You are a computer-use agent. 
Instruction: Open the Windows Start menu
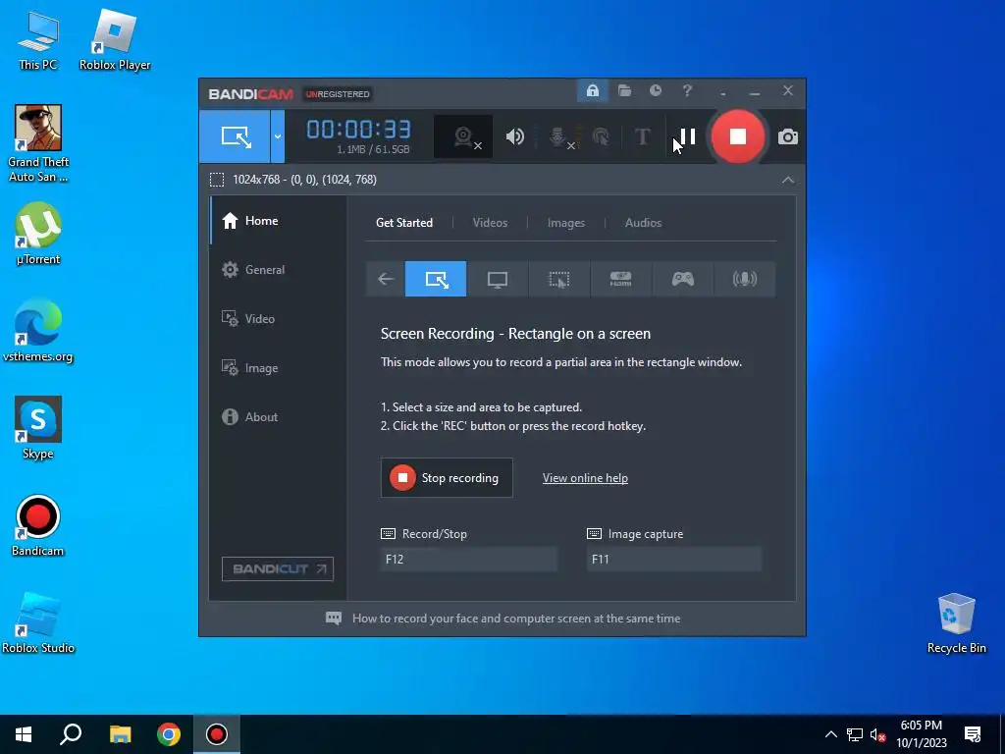click(x=24, y=734)
